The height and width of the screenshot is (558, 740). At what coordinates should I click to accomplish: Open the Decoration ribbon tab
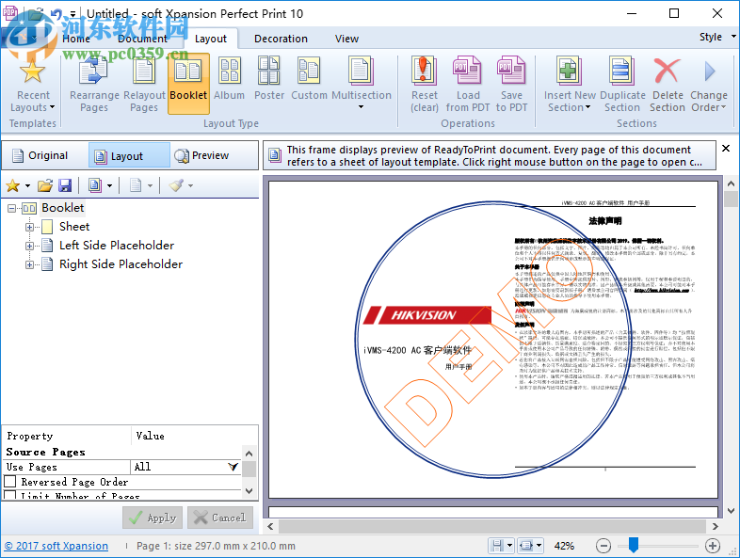(x=281, y=39)
